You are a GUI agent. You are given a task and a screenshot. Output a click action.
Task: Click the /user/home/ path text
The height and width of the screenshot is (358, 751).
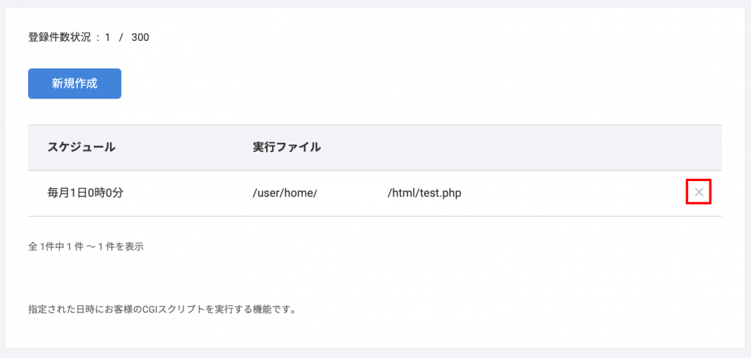click(x=285, y=192)
